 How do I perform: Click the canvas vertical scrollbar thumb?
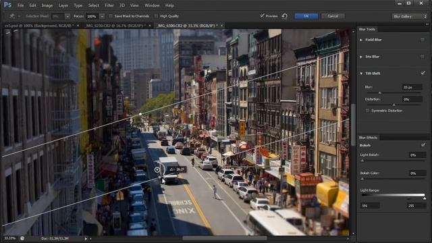click(353, 124)
